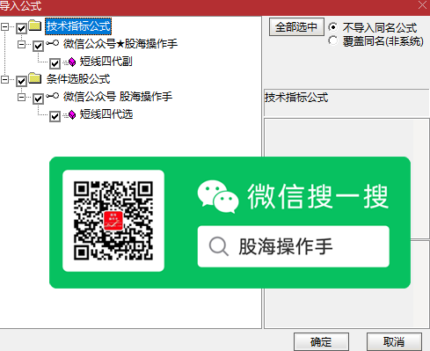Click the key icon beside 微信公众号 股海操作手
This screenshot has width=430, height=351.
point(53,96)
